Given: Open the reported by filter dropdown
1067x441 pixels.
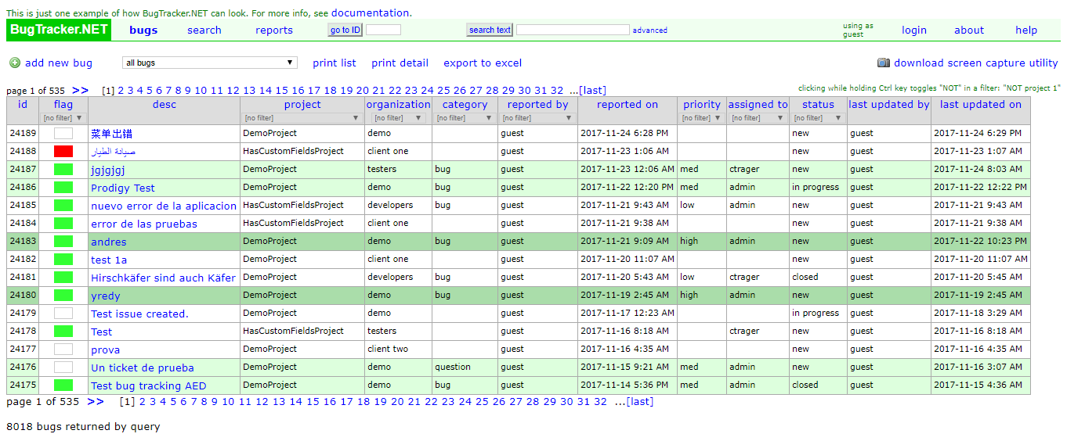Looking at the screenshot, I should pos(537,118).
